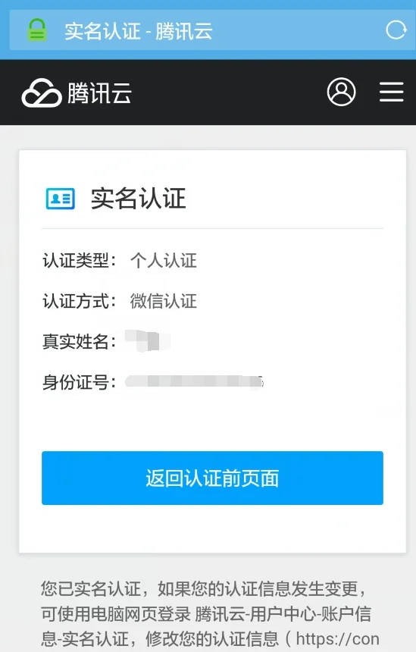The image size is (416, 652).
Task: Click the ID card icon beside 实名认证
Action: click(61, 199)
